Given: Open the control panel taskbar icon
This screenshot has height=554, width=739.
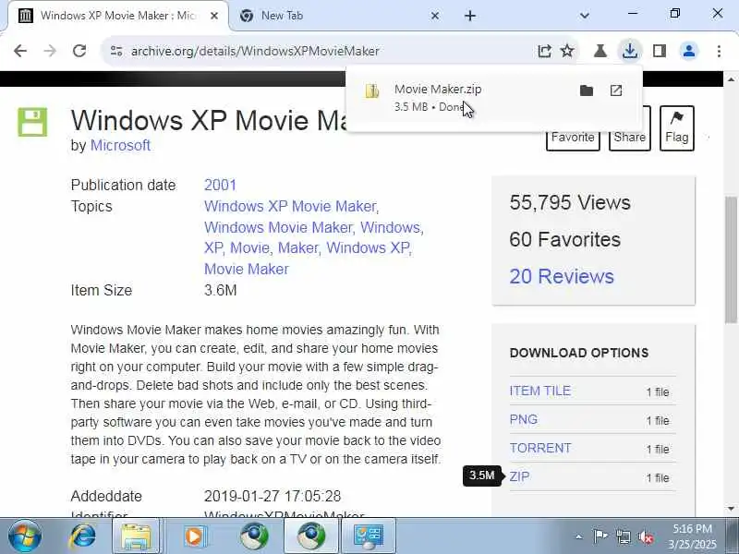Looking at the screenshot, I should point(369,536).
